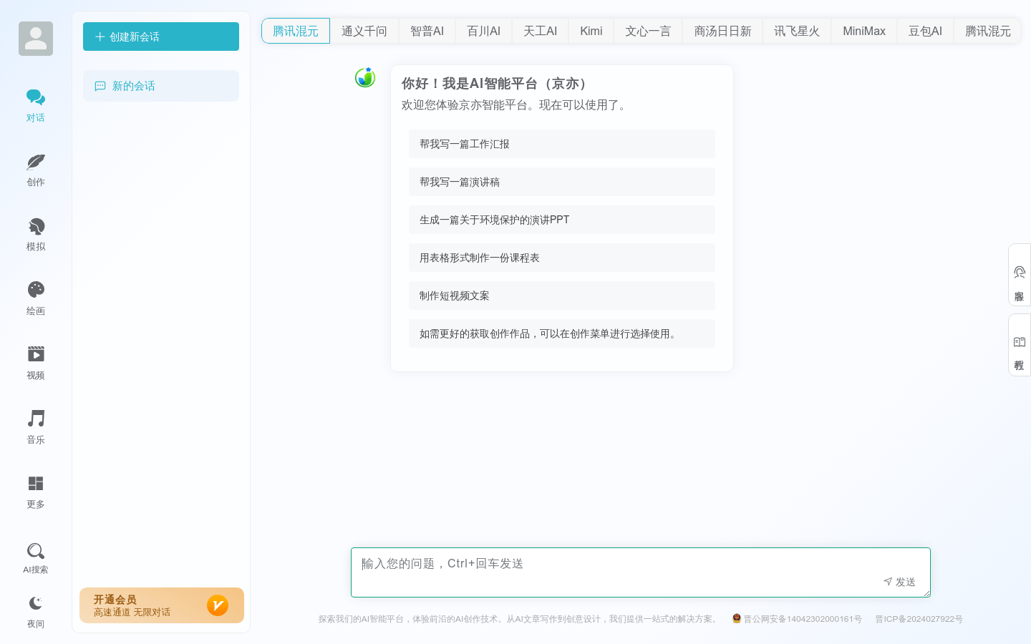Switch to the 豆包AI tab
This screenshot has width=1031, height=644.
pos(925,31)
